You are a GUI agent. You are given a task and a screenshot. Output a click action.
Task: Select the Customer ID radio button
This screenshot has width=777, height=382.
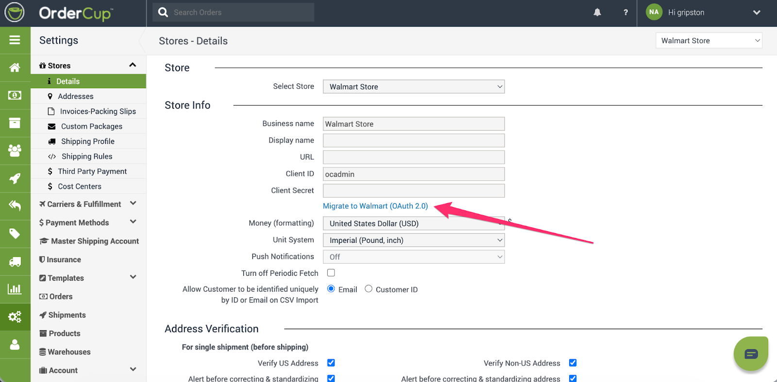[x=369, y=289]
